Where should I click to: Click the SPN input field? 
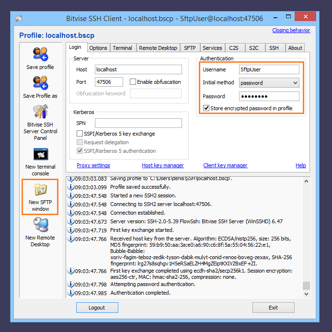pyautogui.click(x=138, y=123)
